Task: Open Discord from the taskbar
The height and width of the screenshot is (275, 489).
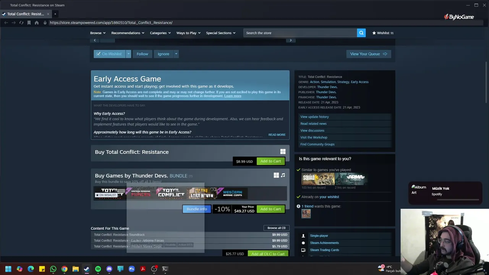Action: (x=109, y=269)
